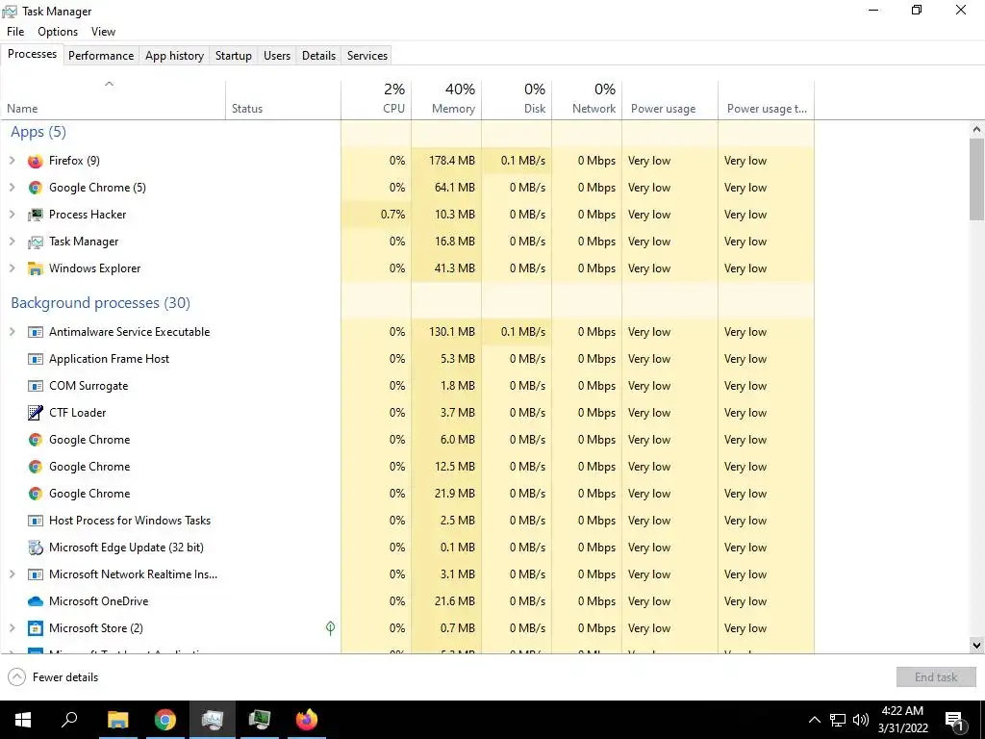Click the volume speaker tray icon

(x=861, y=720)
